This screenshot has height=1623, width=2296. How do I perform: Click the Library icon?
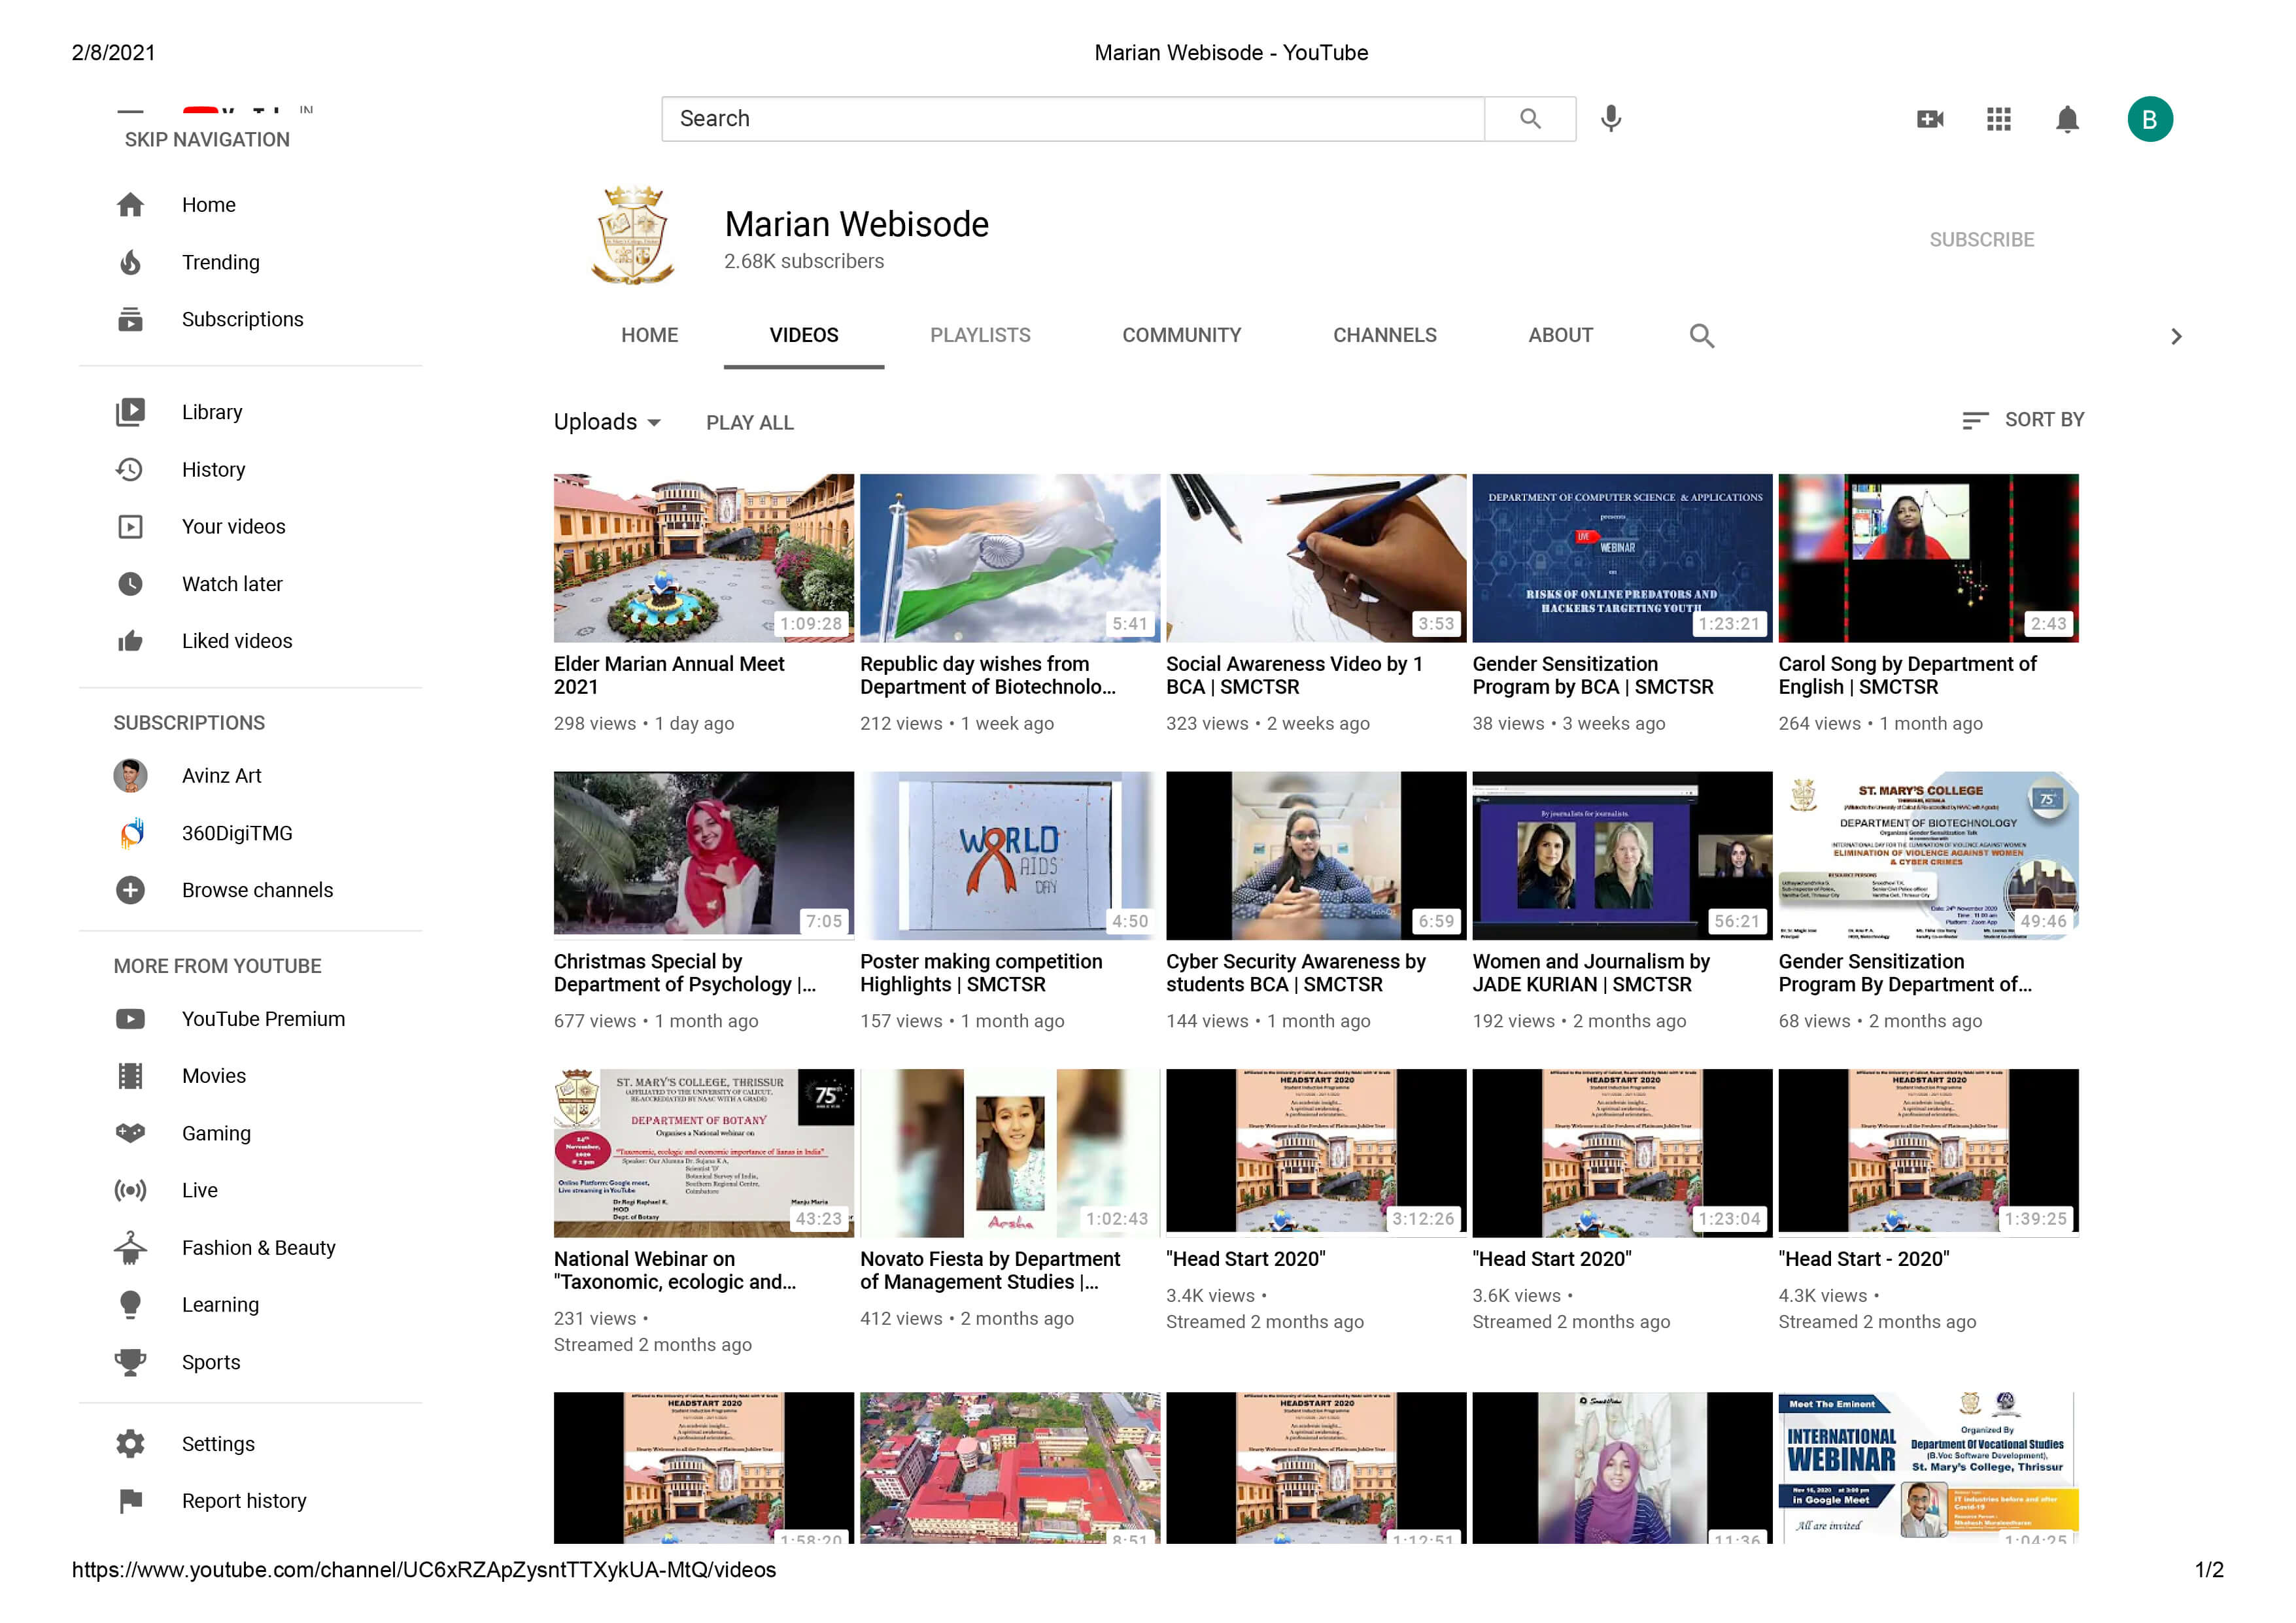click(x=130, y=412)
